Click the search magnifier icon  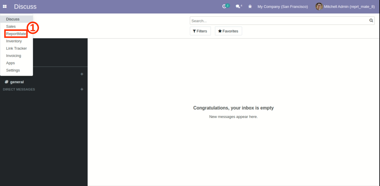click(x=371, y=20)
